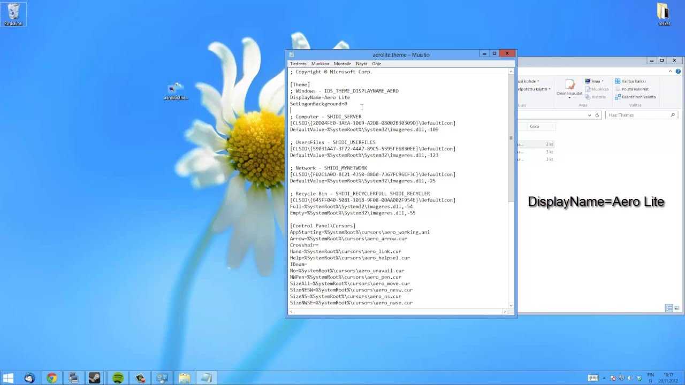
Task: Open Spotify from the taskbar
Action: point(118,378)
